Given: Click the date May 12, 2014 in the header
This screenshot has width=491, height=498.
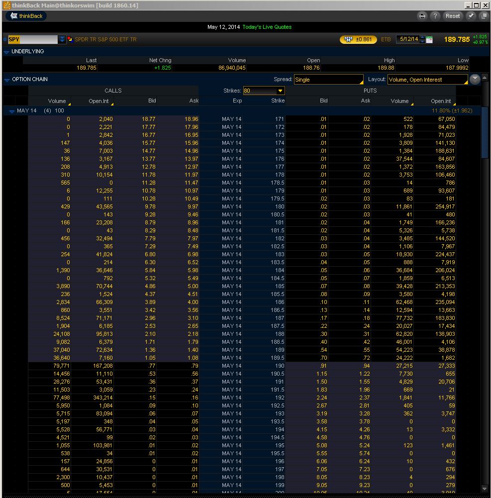Looking at the screenshot, I should click(223, 27).
